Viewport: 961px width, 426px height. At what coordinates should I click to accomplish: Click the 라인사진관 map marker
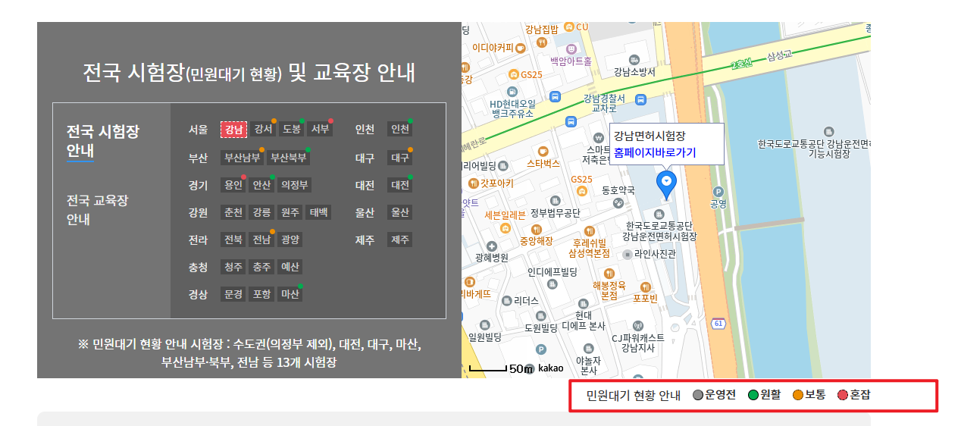point(627,255)
